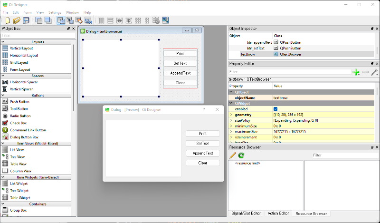Toggle the enabled property checkbox
This screenshot has height=223, width=380.
[x=275, y=109]
